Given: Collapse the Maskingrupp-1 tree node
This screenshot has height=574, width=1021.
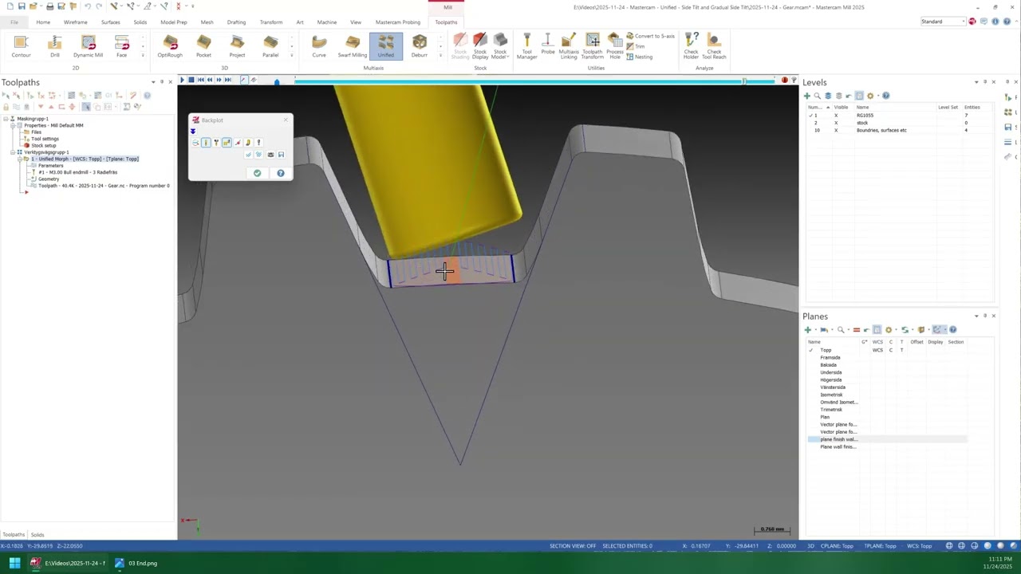Looking at the screenshot, I should [x=6, y=119].
